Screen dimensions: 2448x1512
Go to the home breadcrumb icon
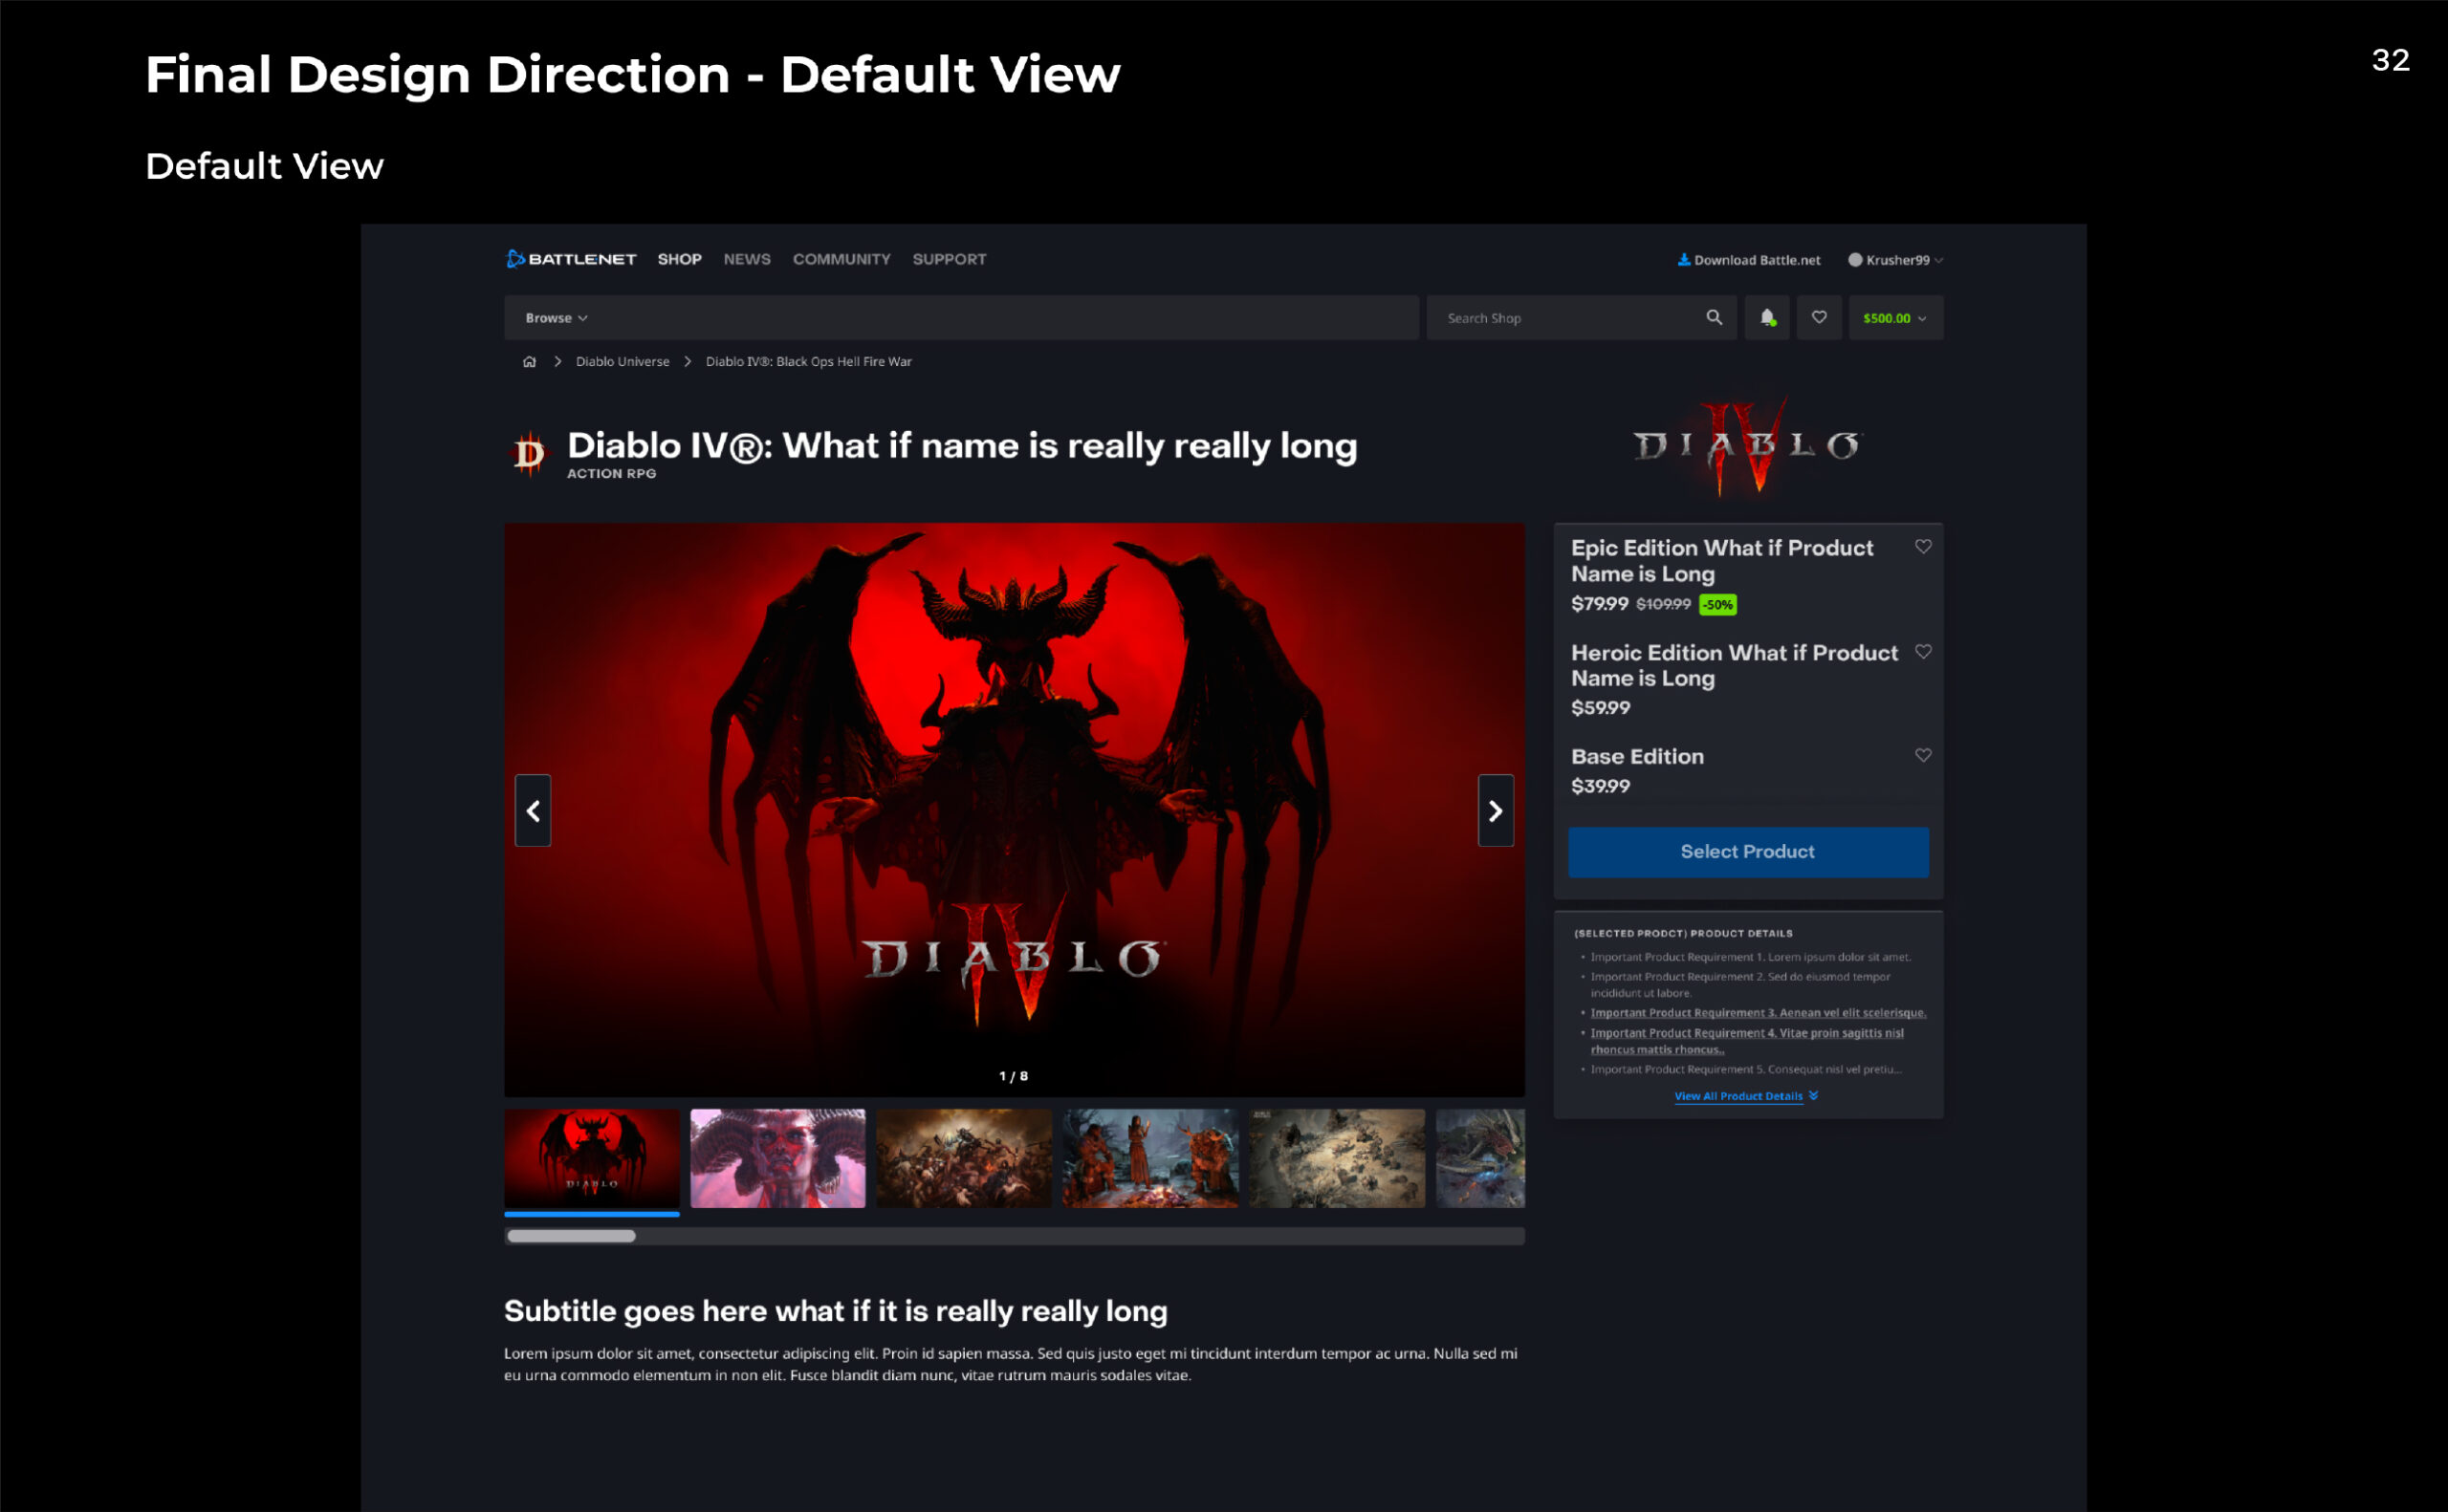pyautogui.click(x=529, y=361)
